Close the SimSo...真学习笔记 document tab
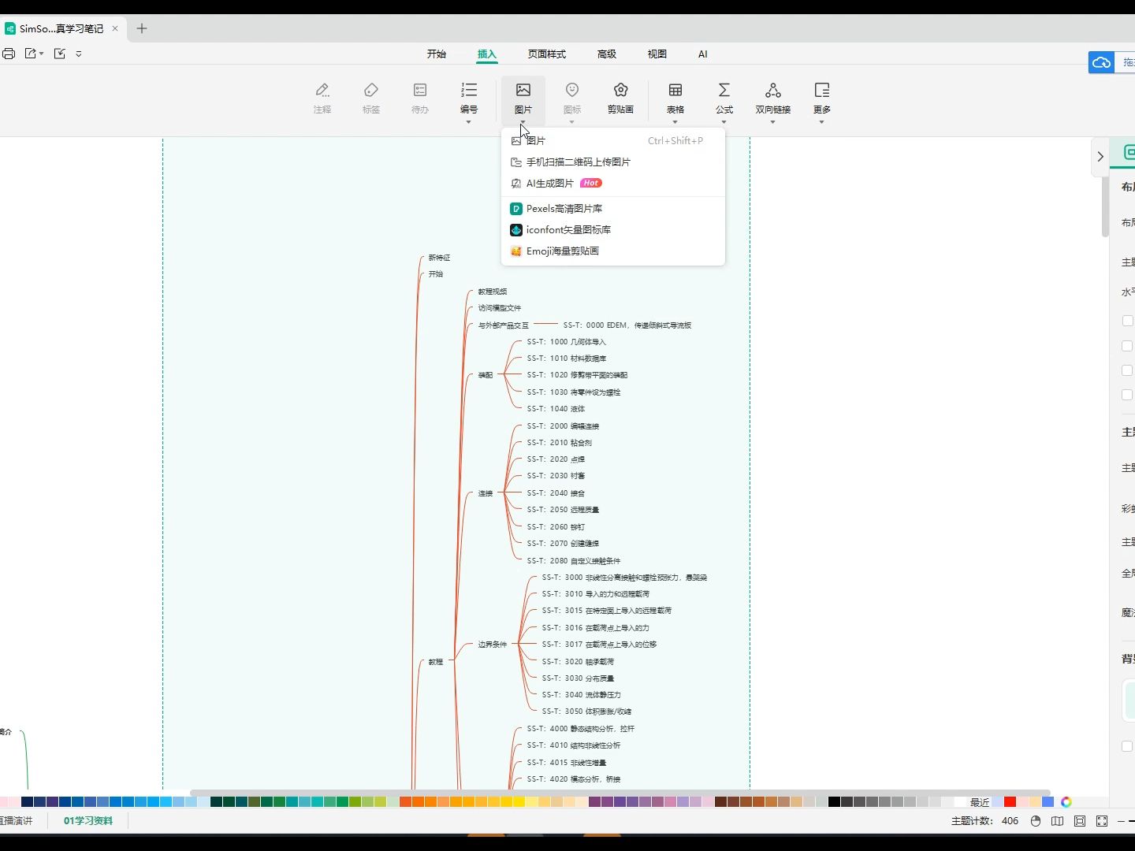The image size is (1135, 851). point(115,28)
